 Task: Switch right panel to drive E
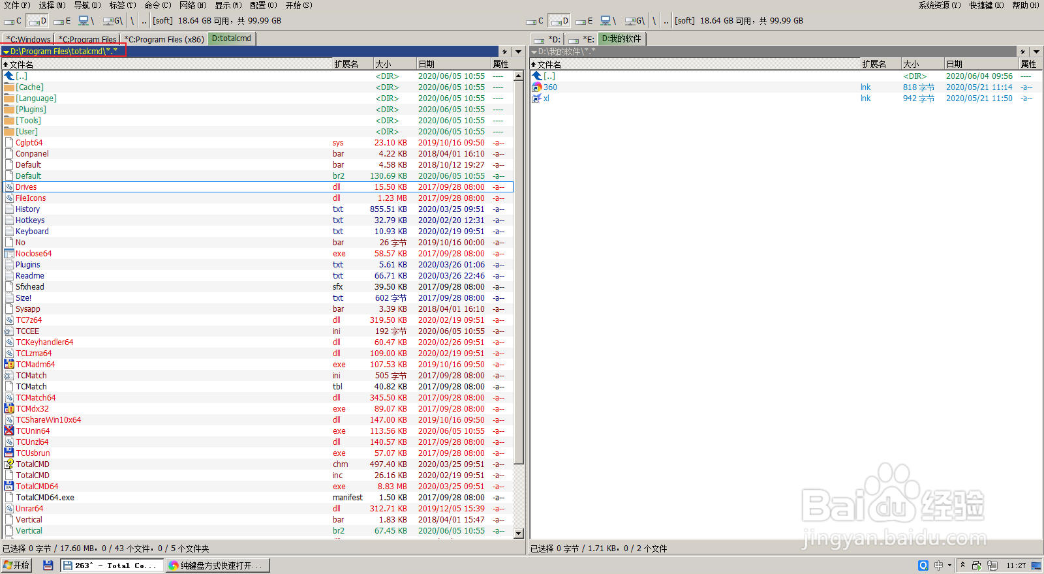585,21
